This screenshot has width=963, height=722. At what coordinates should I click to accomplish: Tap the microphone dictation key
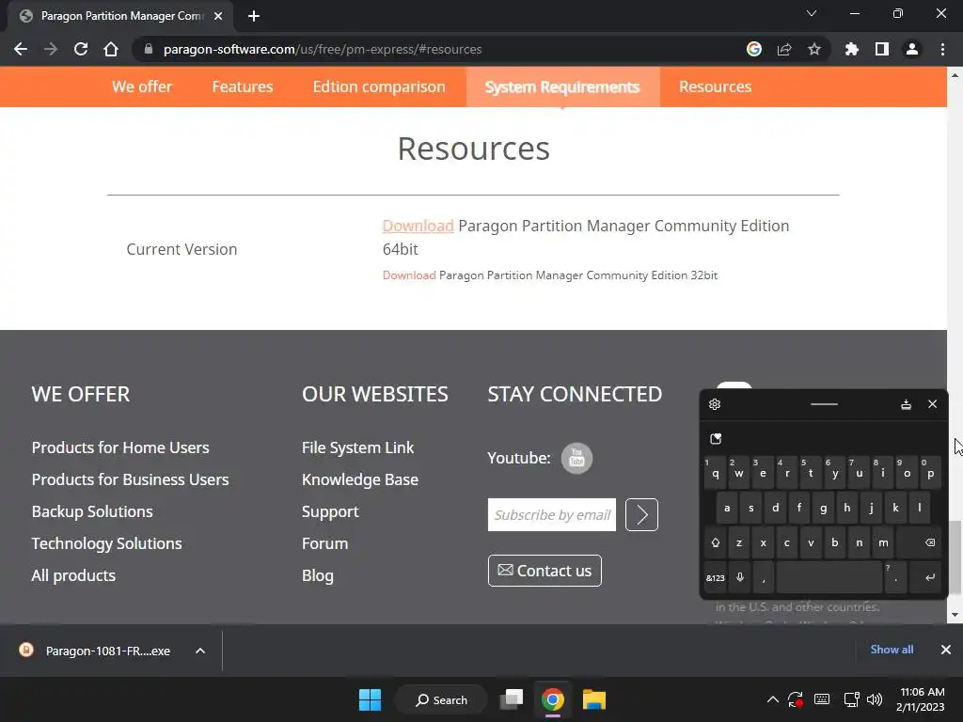tap(740, 578)
